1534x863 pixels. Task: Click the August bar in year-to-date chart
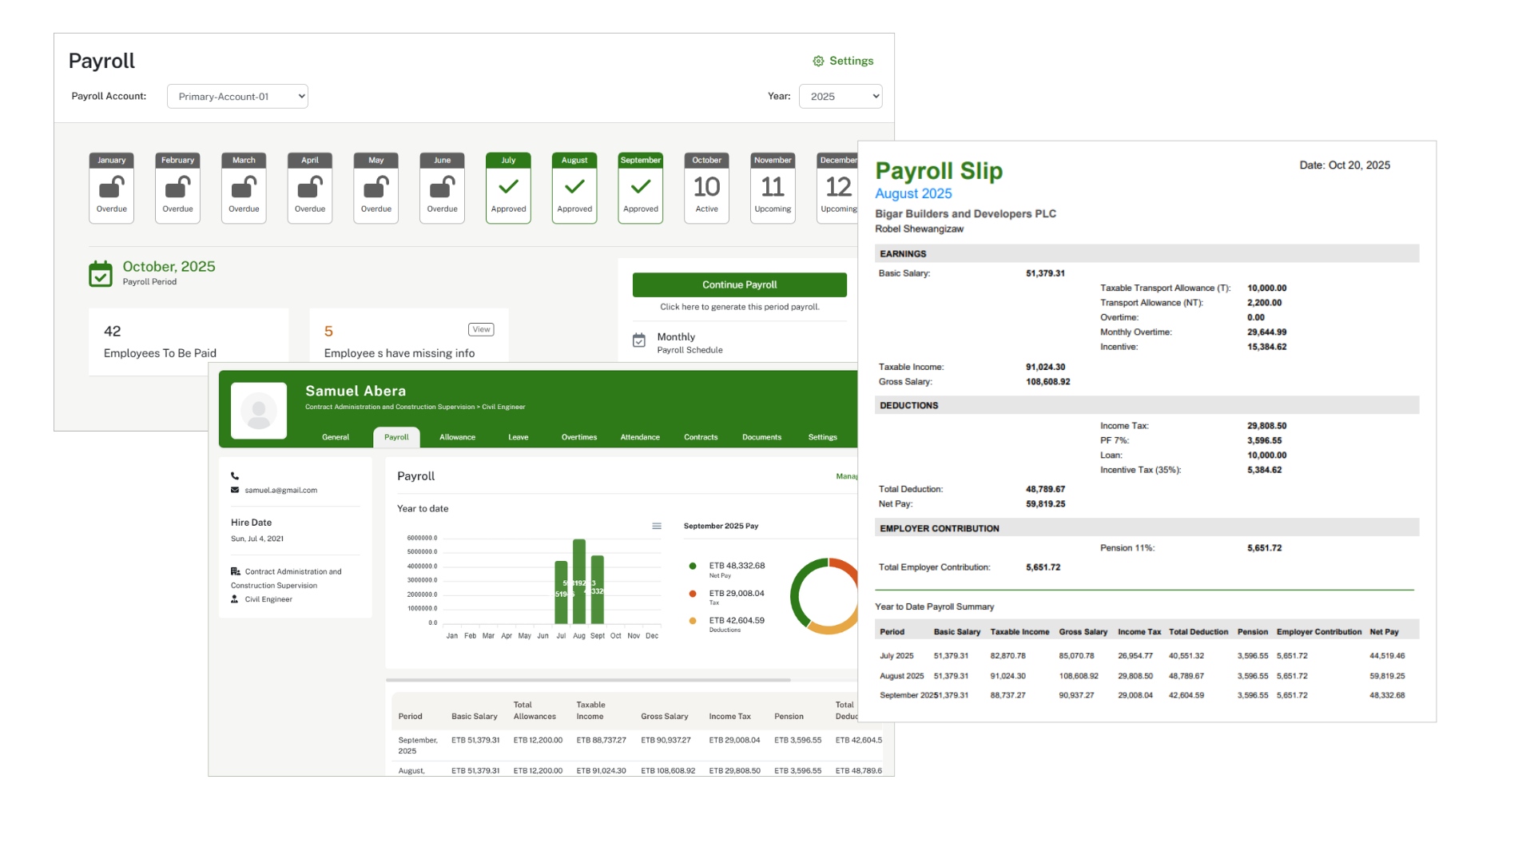click(x=579, y=582)
